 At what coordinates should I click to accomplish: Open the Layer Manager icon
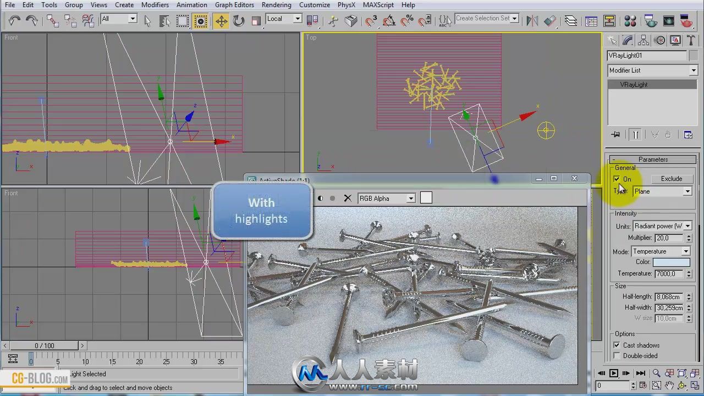[570, 21]
